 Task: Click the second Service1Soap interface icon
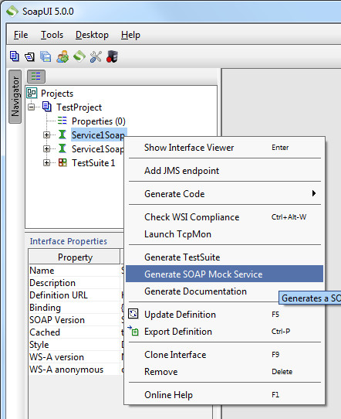(x=62, y=148)
